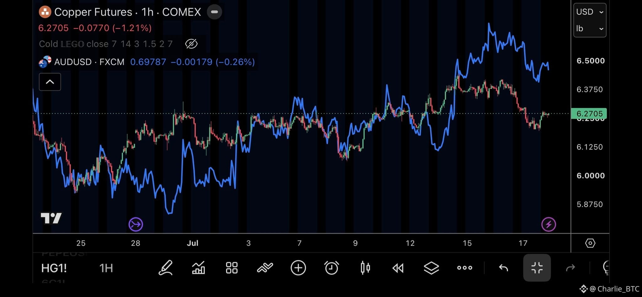Select the Cold LEGO close indicator label

coord(106,44)
